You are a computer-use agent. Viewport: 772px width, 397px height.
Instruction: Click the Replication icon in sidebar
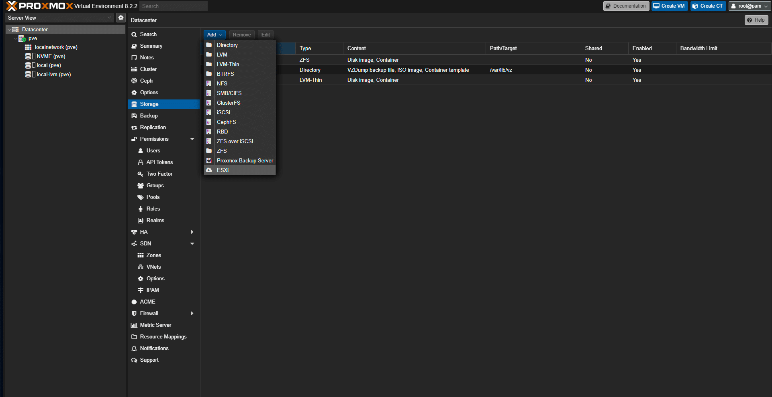tap(134, 128)
